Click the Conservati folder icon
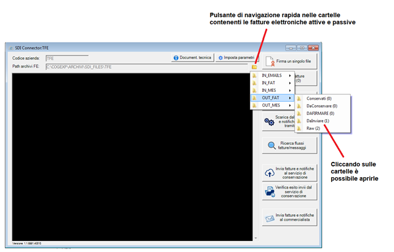This screenshot has width=394, height=252. (x=299, y=99)
